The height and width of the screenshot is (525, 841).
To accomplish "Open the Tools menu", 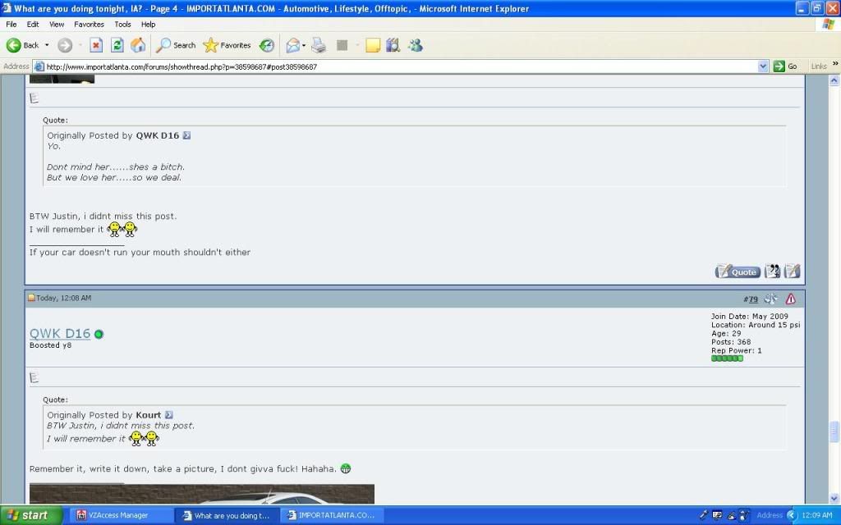I will pos(122,25).
